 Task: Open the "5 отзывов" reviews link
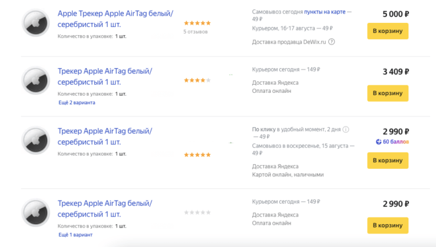click(196, 32)
